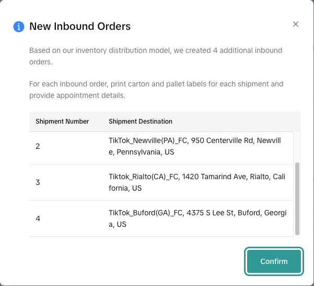
Task: Click the Shipment Number column header
Action: click(x=62, y=122)
